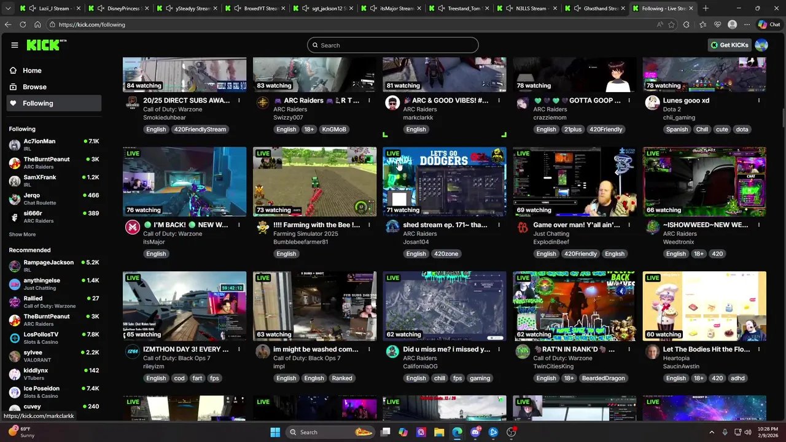Open TheBurntPeanut in Following list
This screenshot has width=786, height=442.
pos(53,163)
